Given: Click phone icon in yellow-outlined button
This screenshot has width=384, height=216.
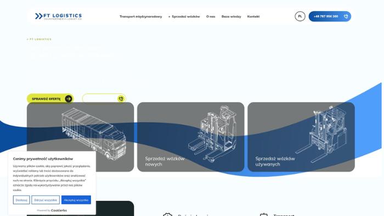Looking at the screenshot, I should [121, 99].
